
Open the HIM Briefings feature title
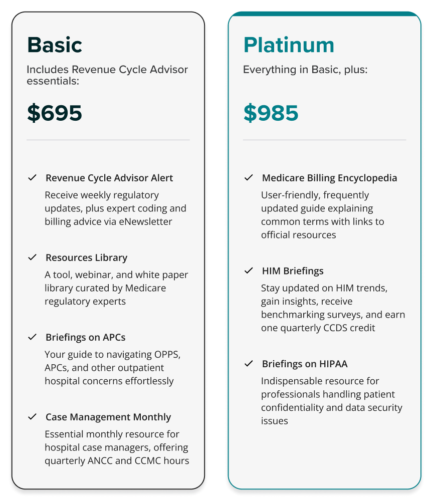point(293,271)
